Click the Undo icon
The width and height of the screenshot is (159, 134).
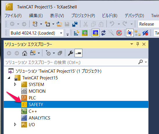[x=112, y=24]
